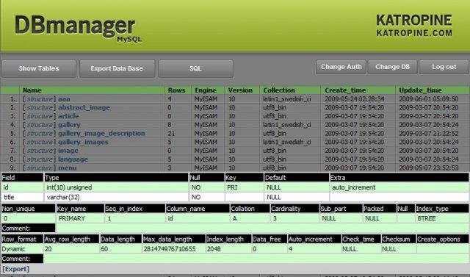The image size is (470, 277).
Task: Click the Key_name column header
Action: click(80, 209)
